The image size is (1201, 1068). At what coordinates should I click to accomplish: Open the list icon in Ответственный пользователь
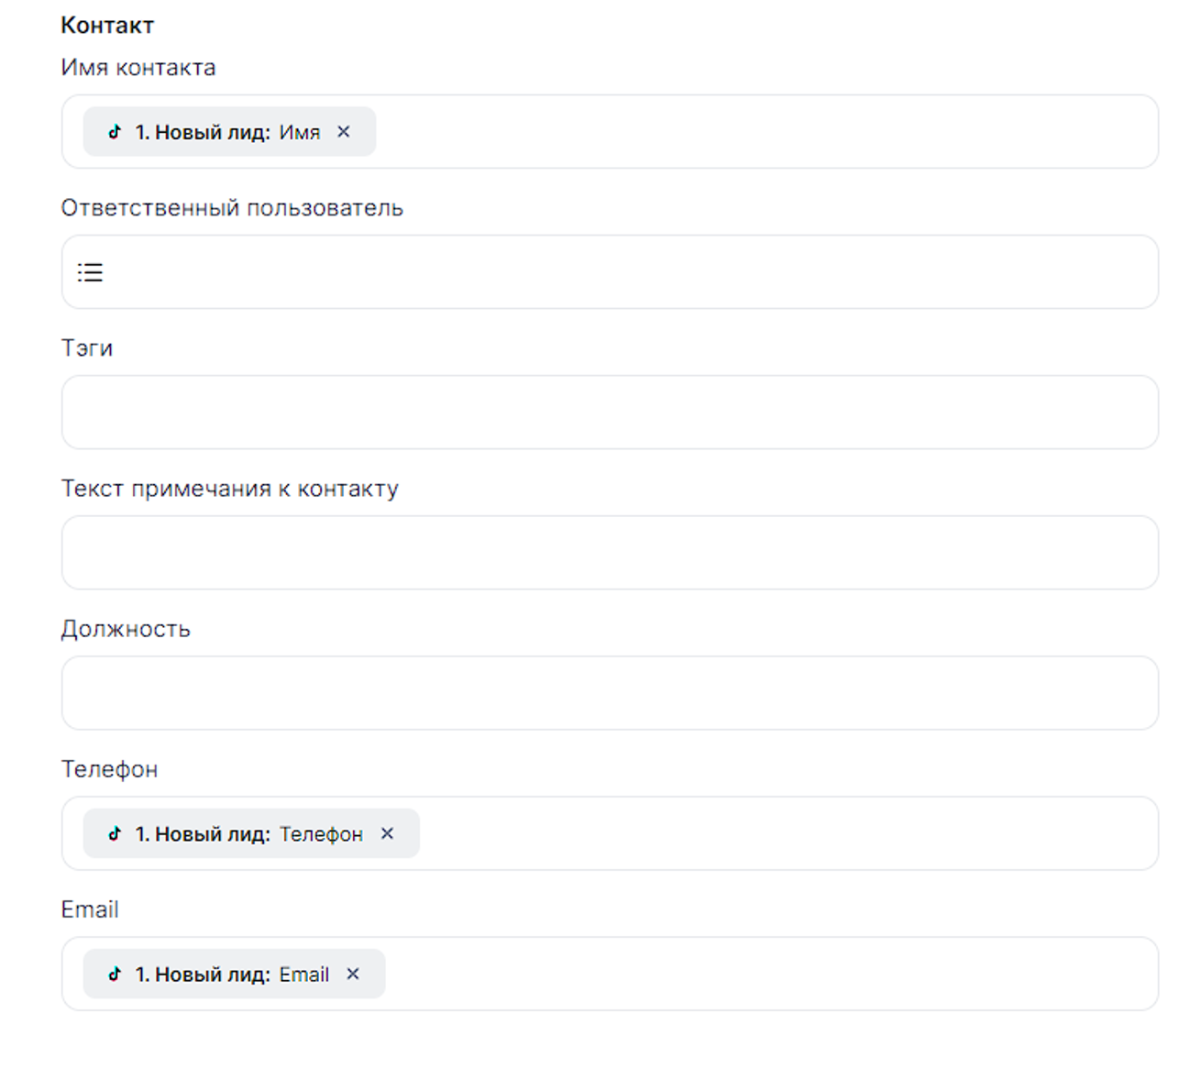point(90,272)
